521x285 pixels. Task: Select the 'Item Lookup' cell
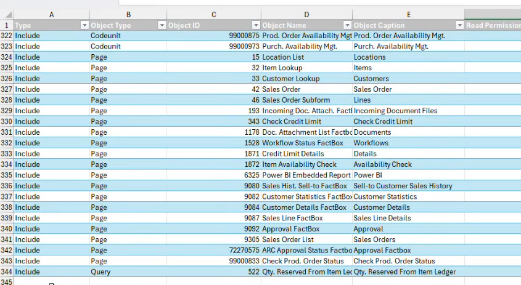(306, 68)
